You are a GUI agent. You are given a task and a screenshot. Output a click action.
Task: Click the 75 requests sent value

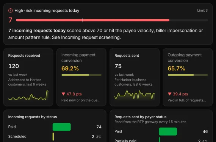click(x=118, y=66)
